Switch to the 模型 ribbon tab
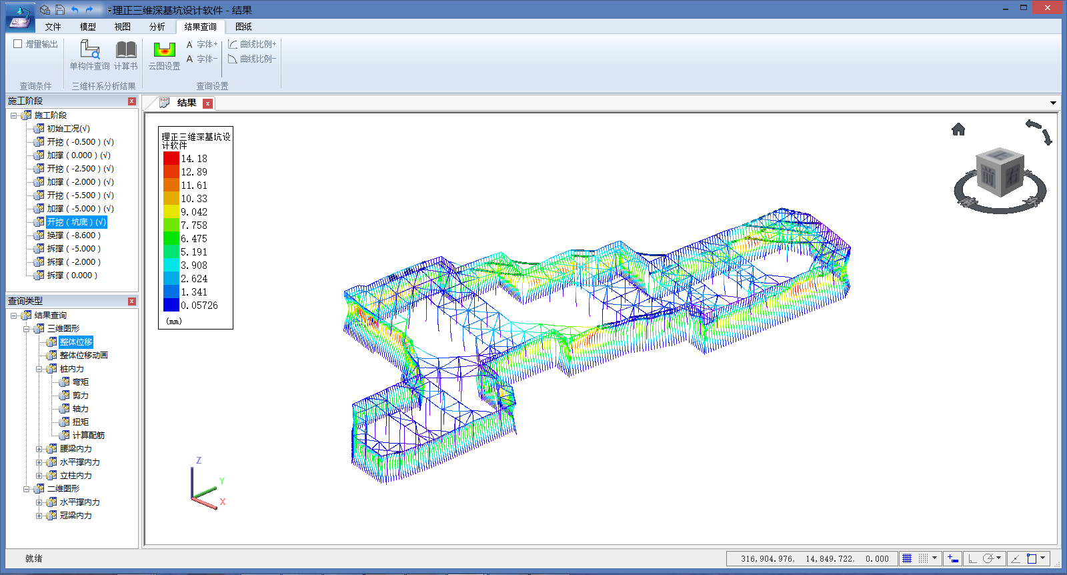1067x575 pixels. [x=87, y=27]
